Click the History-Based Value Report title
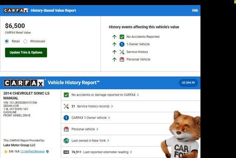Viewport: 236px width, 158px height. point(53,10)
